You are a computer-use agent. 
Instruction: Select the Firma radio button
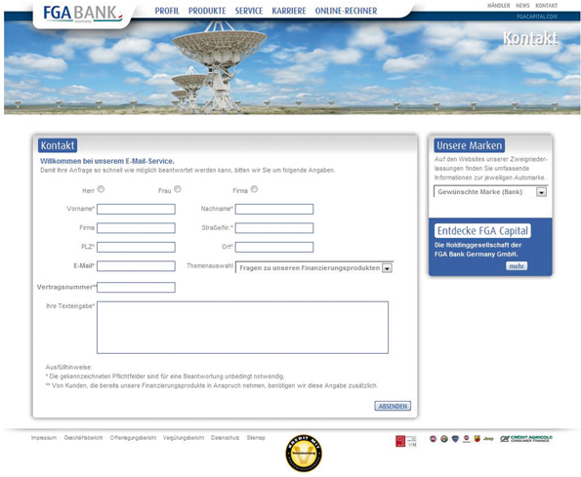(254, 189)
